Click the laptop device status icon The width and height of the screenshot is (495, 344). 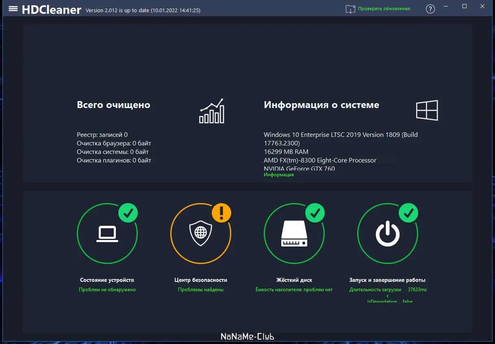pos(107,234)
